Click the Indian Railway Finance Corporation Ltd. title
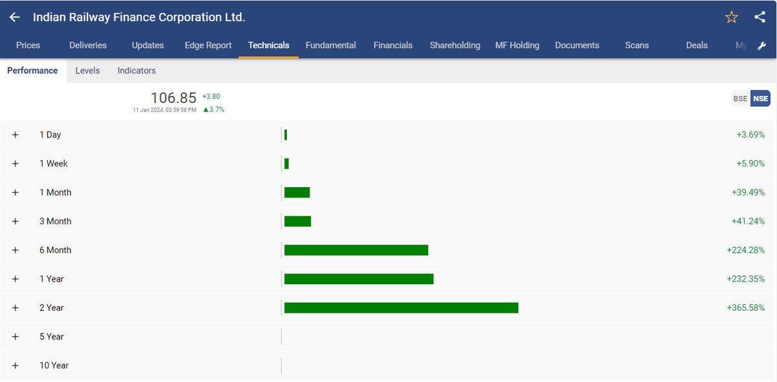Viewport: 777px width, 382px height. (139, 17)
